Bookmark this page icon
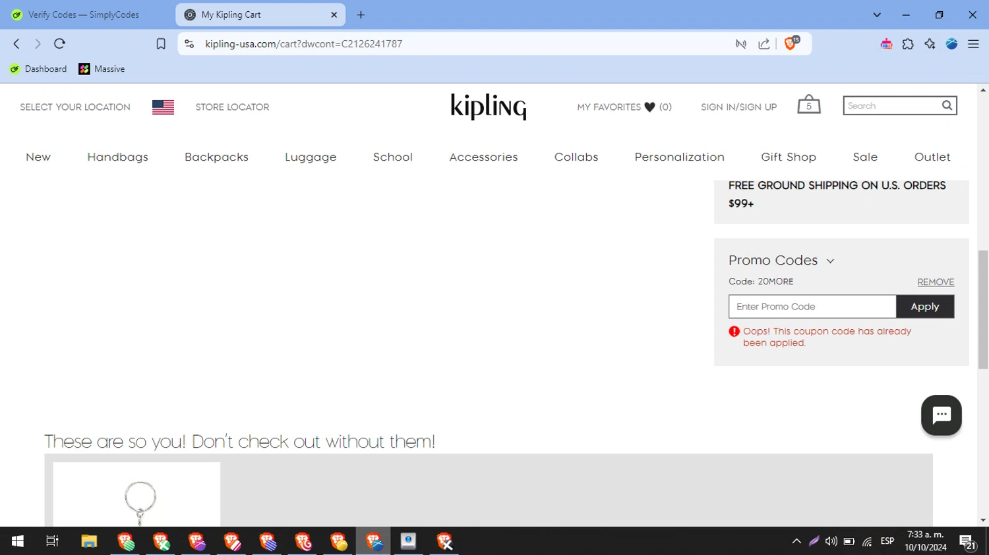The width and height of the screenshot is (989, 555). click(x=161, y=43)
